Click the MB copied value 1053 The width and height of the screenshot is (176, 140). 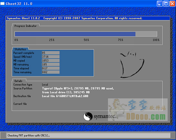tap(51, 61)
